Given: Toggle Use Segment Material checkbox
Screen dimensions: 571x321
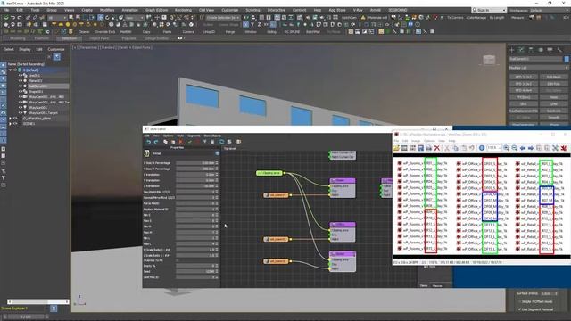Looking at the screenshot, I should click(519, 309).
